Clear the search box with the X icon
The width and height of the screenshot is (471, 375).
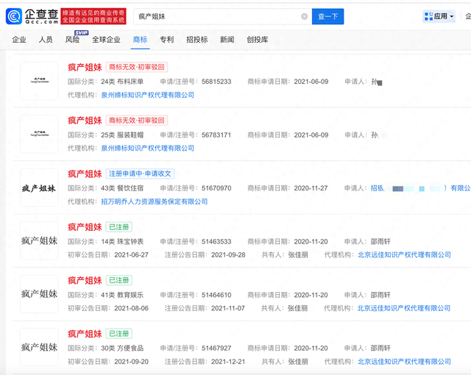pyautogui.click(x=305, y=16)
